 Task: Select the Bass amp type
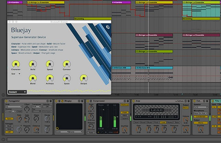(x=176, y=122)
